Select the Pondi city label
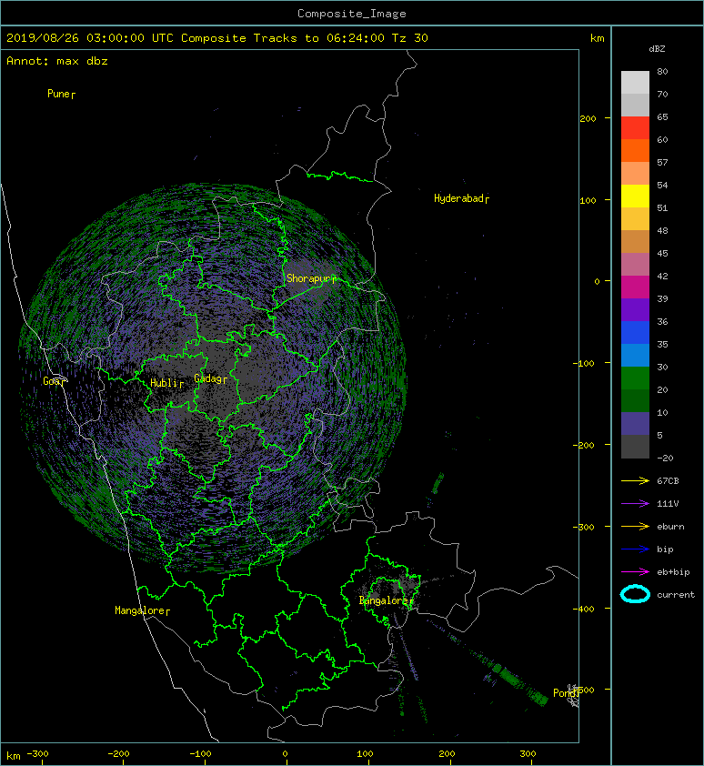 click(565, 693)
